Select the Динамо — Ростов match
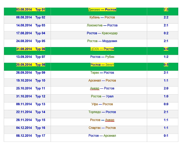 pyautogui.click(x=102, y=10)
